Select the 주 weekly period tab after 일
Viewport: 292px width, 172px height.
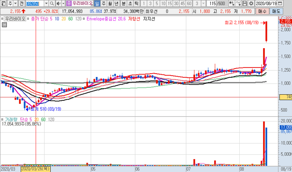(x=103, y=3)
